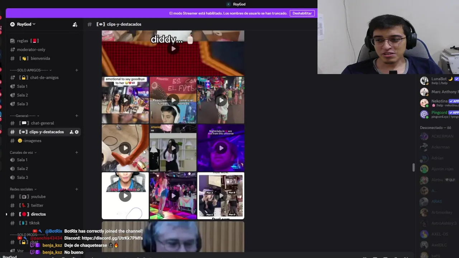Image resolution: width=459 pixels, height=258 pixels.
Task: Play the 'ES CON EL FUTBOL' clip
Action: [173, 100]
